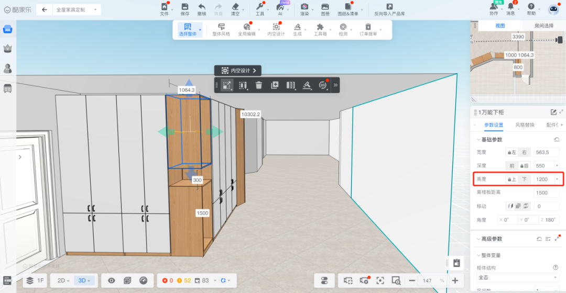The width and height of the screenshot is (566, 293).
Task: Click the 柜体结构 help question icon
Action: click(556, 267)
